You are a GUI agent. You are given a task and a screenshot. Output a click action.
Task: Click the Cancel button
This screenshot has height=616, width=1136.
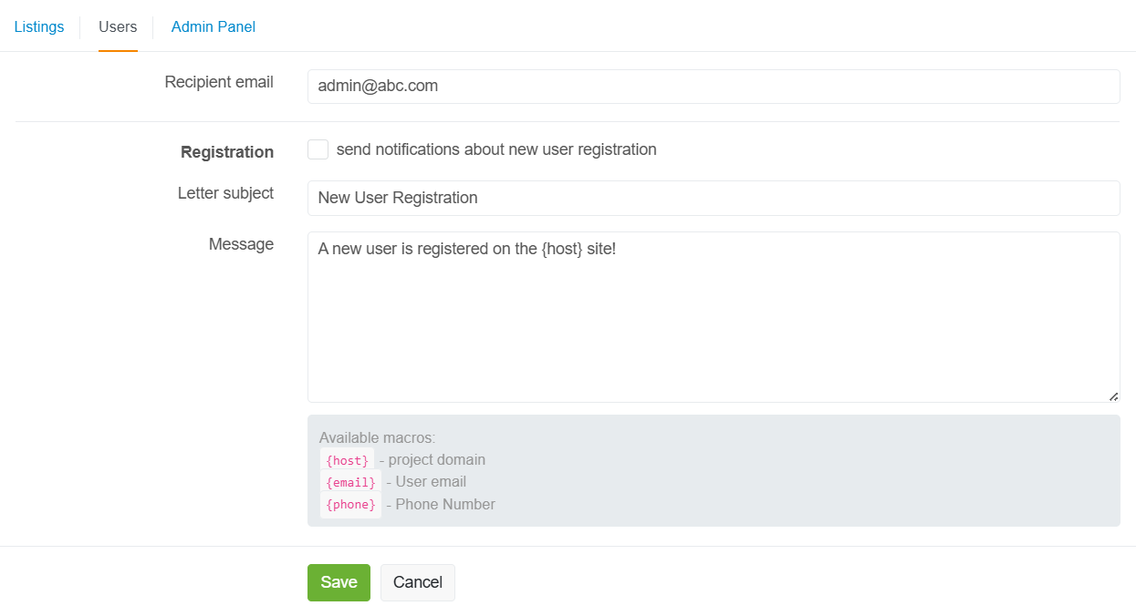(x=417, y=582)
